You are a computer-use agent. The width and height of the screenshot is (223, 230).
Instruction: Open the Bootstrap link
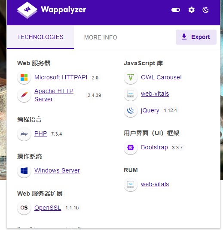point(154,147)
